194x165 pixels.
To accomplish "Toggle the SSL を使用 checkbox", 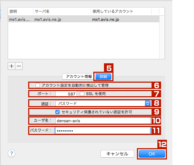I will [82, 94].
